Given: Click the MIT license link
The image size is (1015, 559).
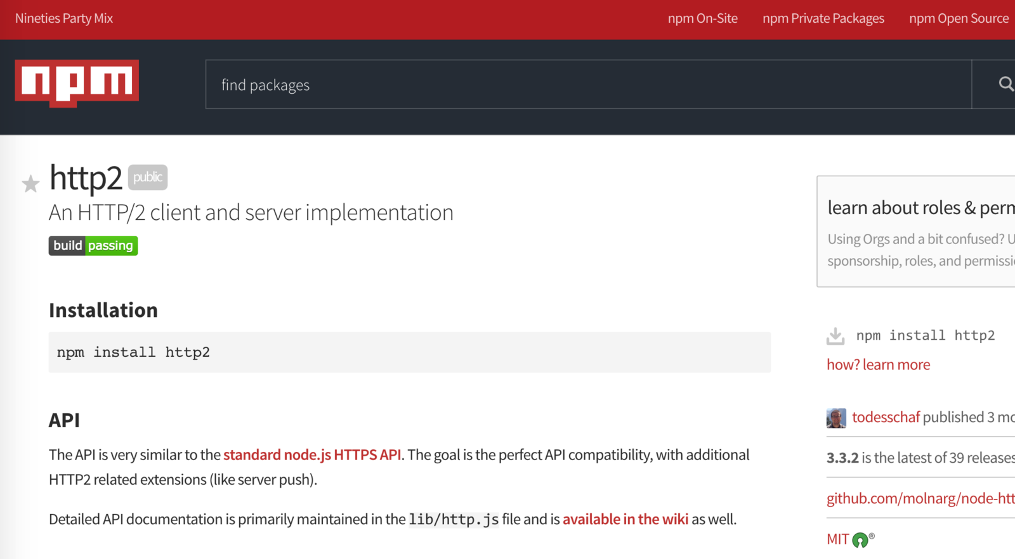Looking at the screenshot, I should pos(837,539).
